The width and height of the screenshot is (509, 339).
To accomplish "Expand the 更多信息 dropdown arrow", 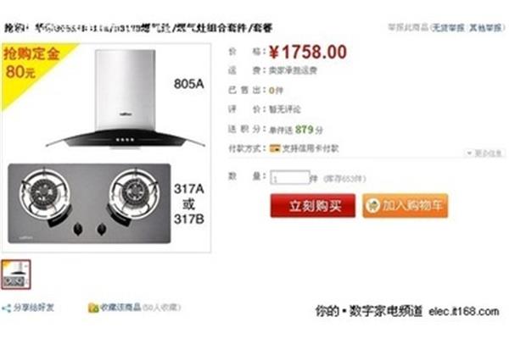I will [x=469, y=153].
